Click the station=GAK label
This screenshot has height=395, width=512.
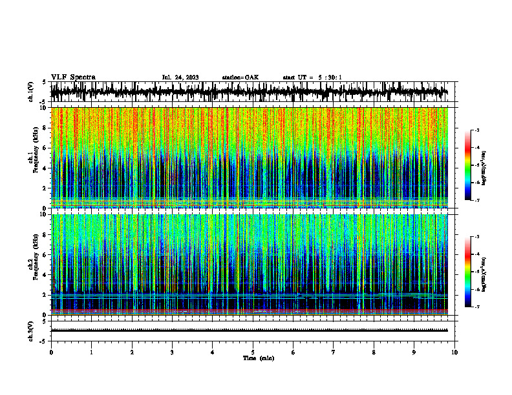240,77
